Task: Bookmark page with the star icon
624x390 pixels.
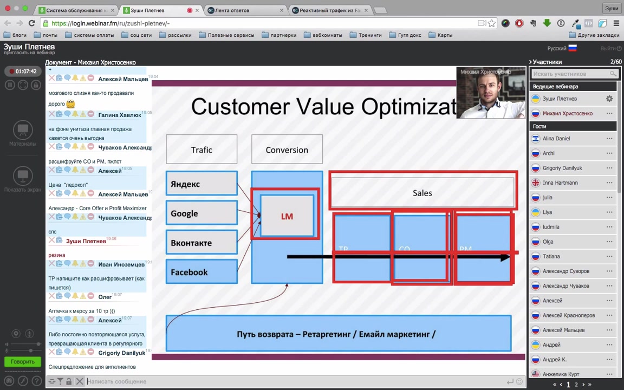Action: pyautogui.click(x=492, y=23)
